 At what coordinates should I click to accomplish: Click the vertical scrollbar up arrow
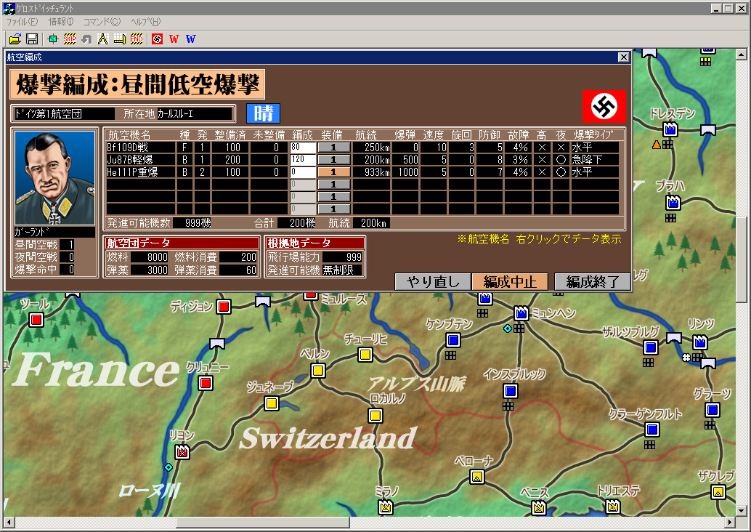coord(742,54)
